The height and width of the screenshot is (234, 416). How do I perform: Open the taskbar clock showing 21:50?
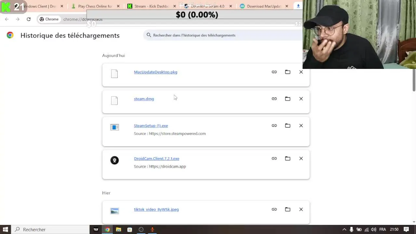pos(394,229)
